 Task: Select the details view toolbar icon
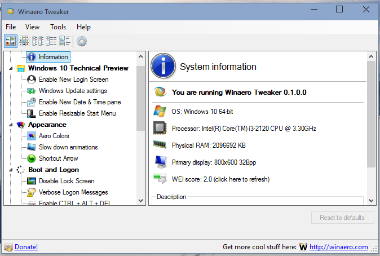point(51,41)
